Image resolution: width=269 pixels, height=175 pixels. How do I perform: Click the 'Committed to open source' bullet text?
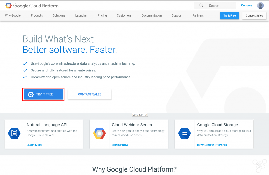(x=81, y=77)
